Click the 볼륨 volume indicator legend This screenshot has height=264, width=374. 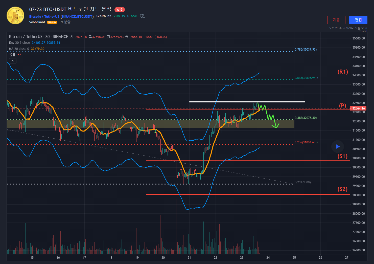(x=12, y=55)
